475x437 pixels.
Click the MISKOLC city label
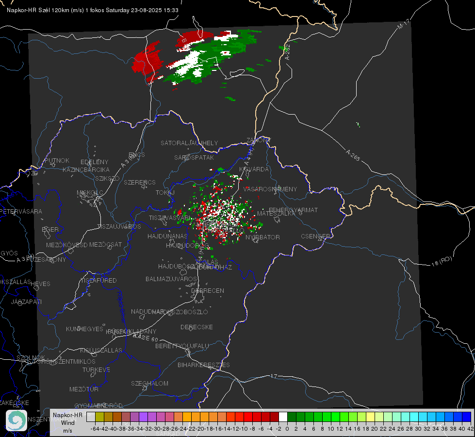pyautogui.click(x=90, y=193)
